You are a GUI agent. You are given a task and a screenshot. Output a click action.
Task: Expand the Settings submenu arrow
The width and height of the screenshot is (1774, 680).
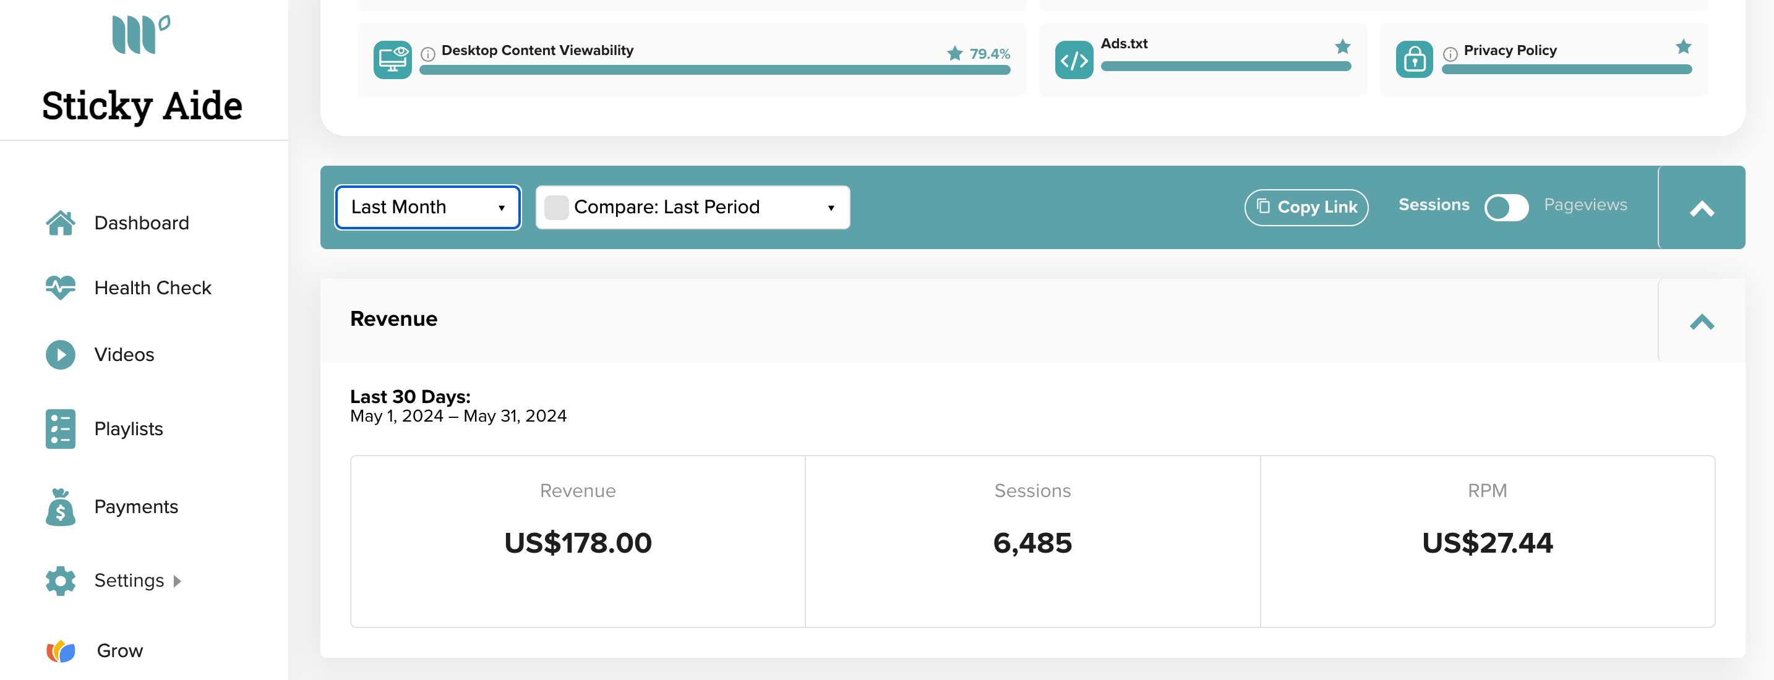coord(177,581)
